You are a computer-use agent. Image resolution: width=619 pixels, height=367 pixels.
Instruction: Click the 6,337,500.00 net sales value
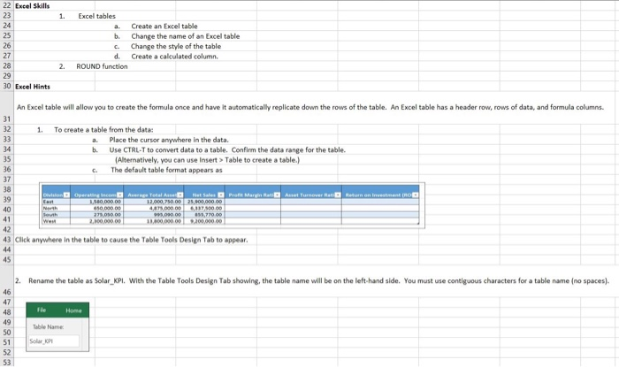click(206, 208)
